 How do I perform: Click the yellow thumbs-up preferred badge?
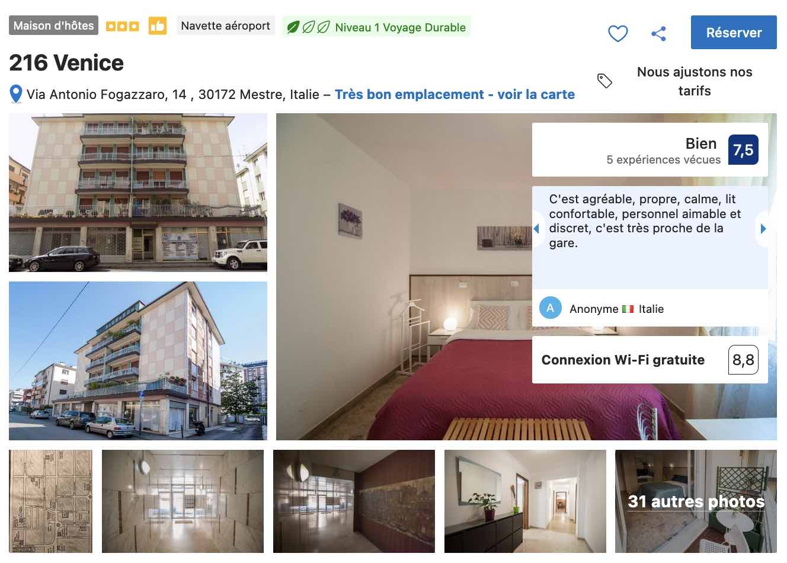157,26
